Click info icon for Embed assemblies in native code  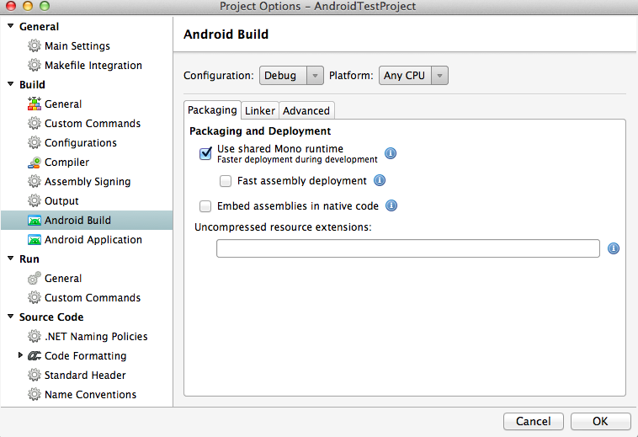[x=391, y=205]
